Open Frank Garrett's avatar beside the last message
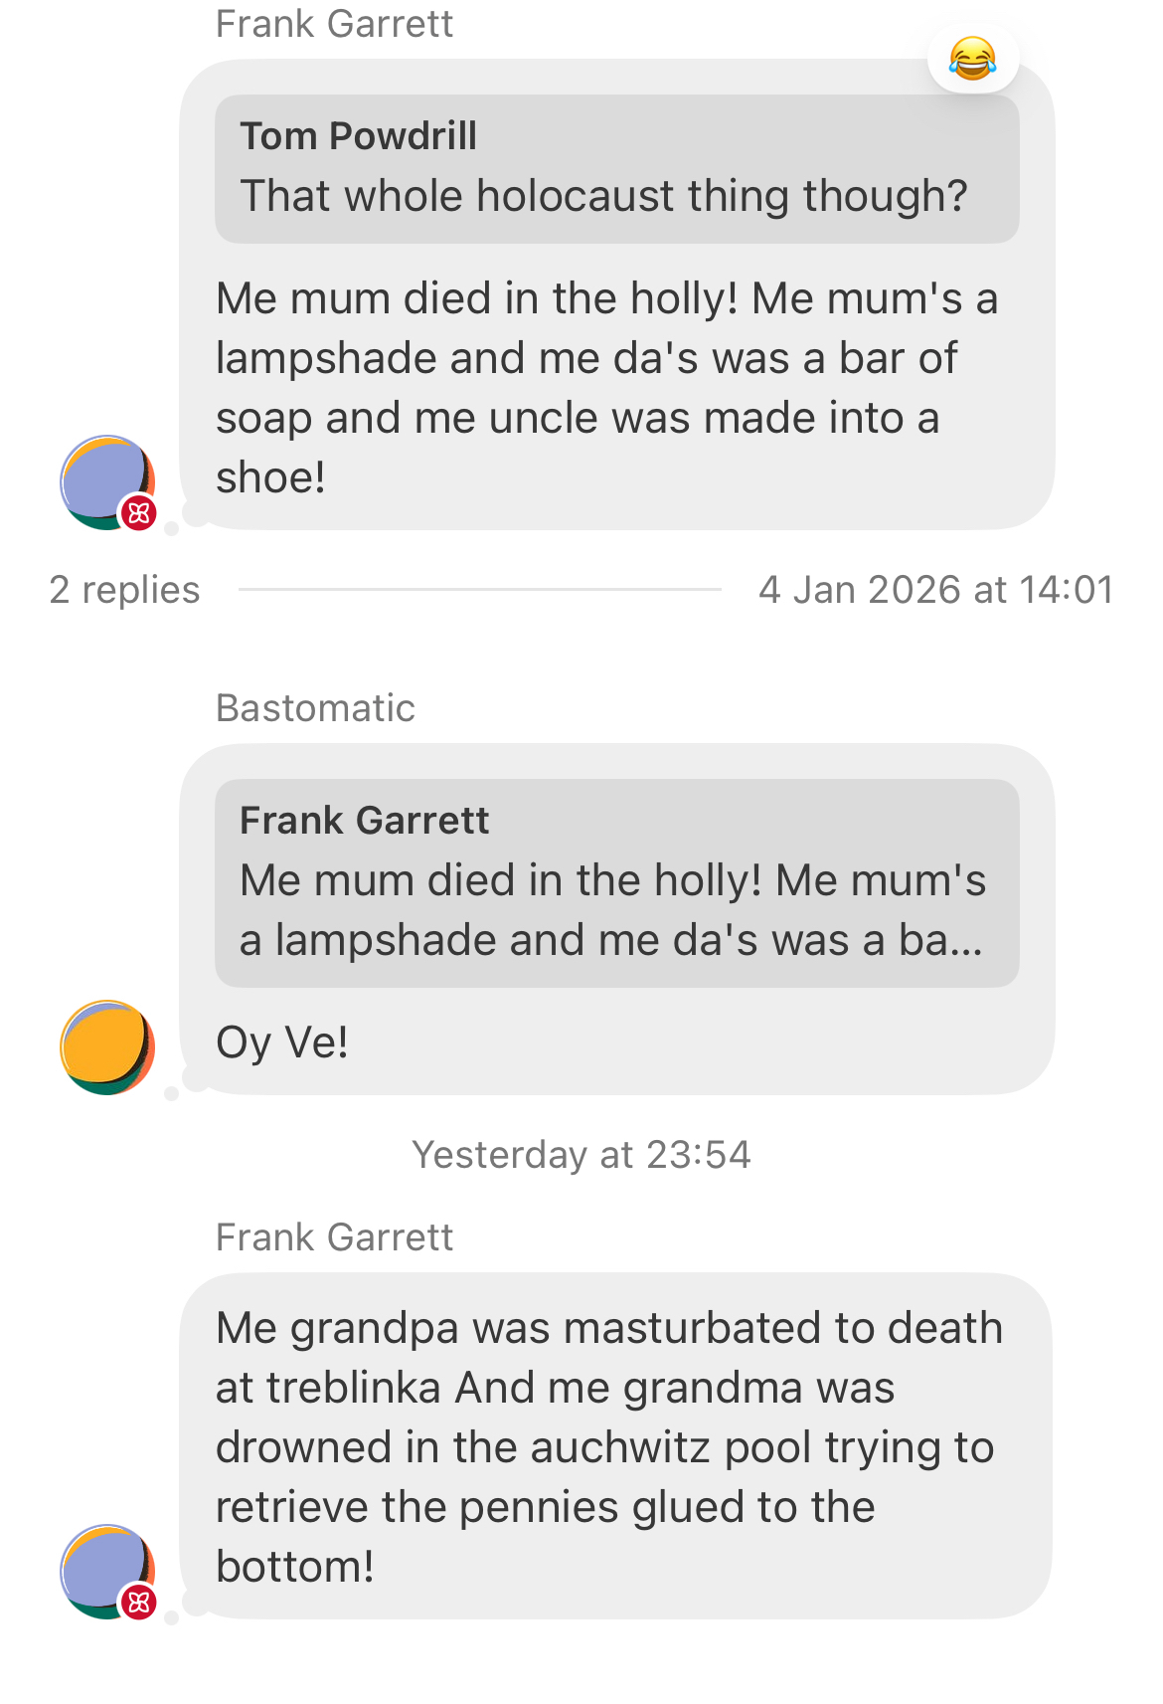 103,1569
